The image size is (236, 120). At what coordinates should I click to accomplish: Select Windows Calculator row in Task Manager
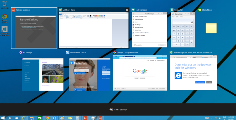coord(149,35)
